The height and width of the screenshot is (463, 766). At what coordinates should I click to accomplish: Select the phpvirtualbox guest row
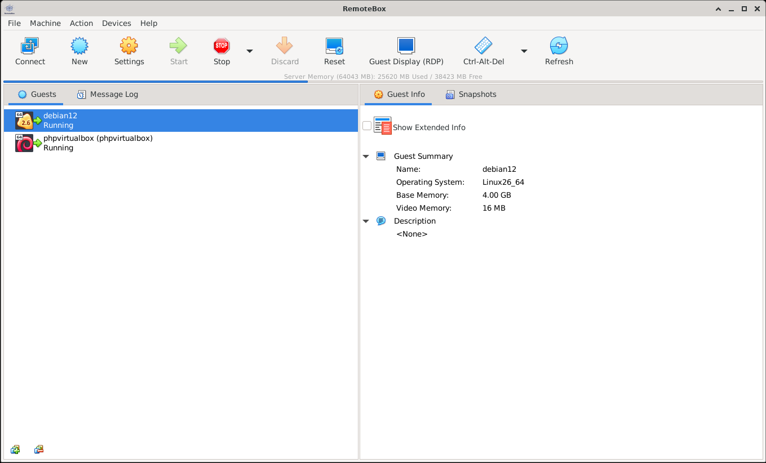click(x=181, y=143)
